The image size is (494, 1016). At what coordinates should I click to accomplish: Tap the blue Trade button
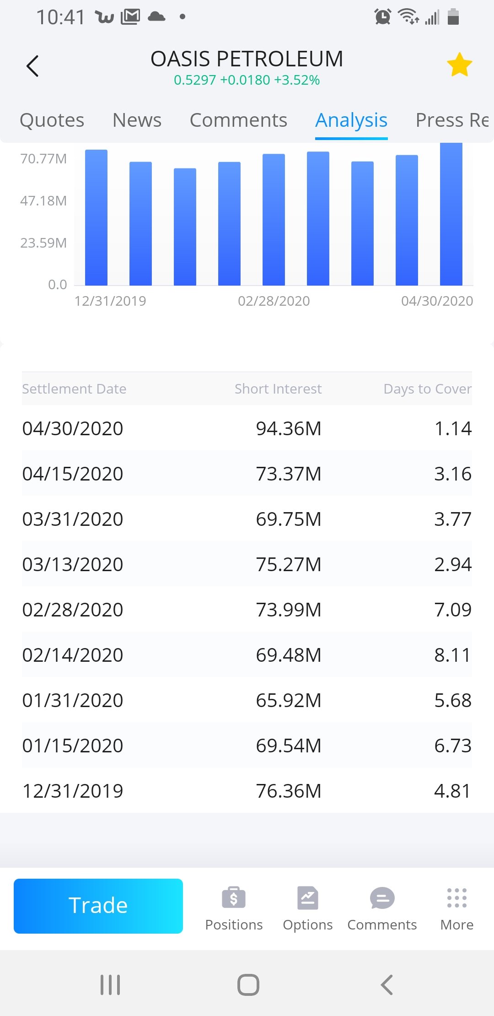(x=98, y=906)
